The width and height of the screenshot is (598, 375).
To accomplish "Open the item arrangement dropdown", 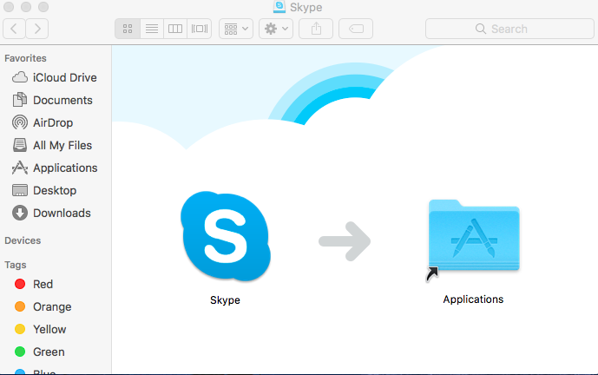I will coord(236,29).
